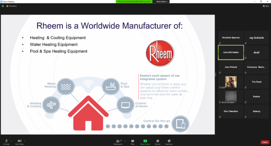Leave the meeting with the red Leave button
Image resolution: width=271 pixels, height=146 pixels.
point(265,142)
